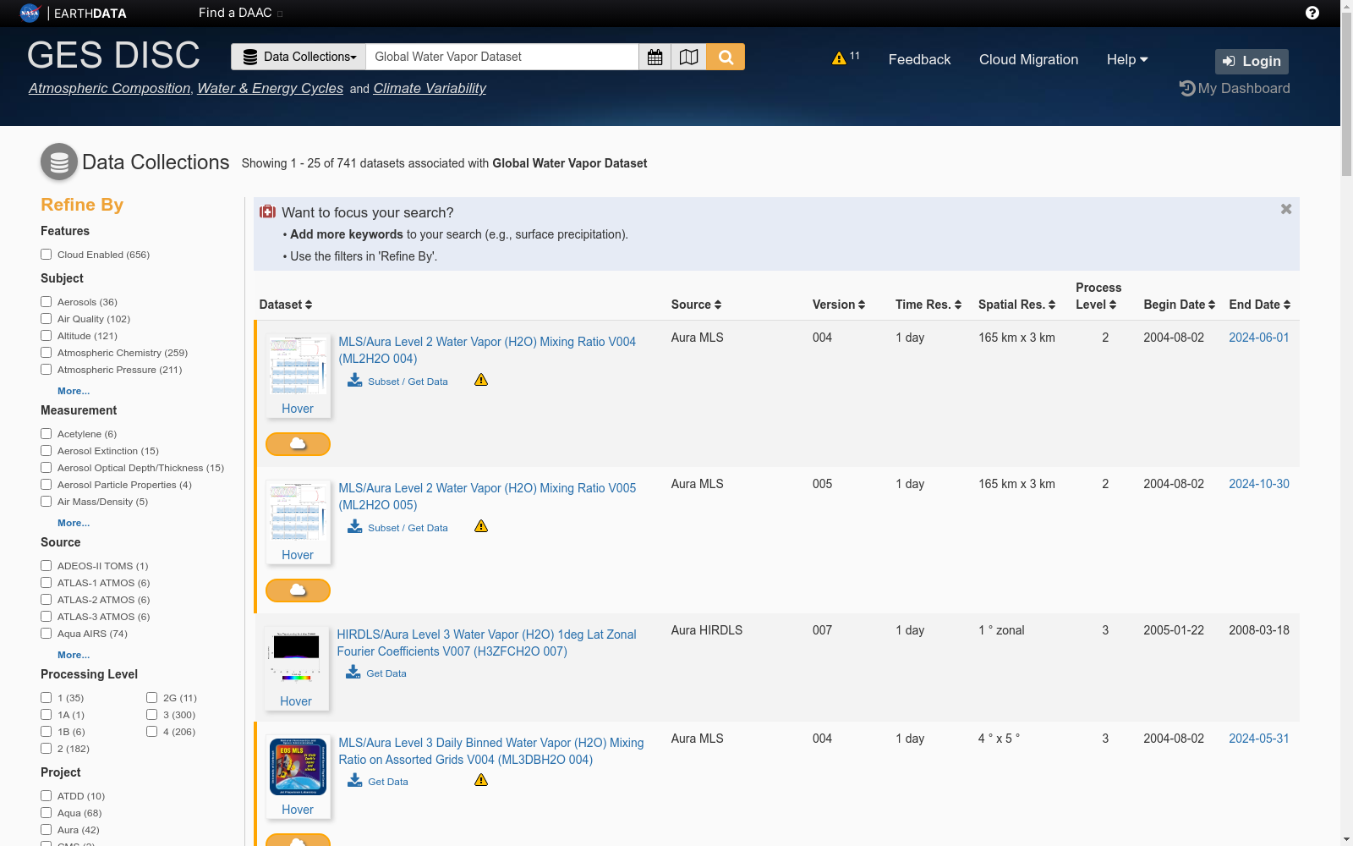
Task: Open HIRDLS/Aura Level 3 Water Vapor dataset link
Action: tap(486, 643)
